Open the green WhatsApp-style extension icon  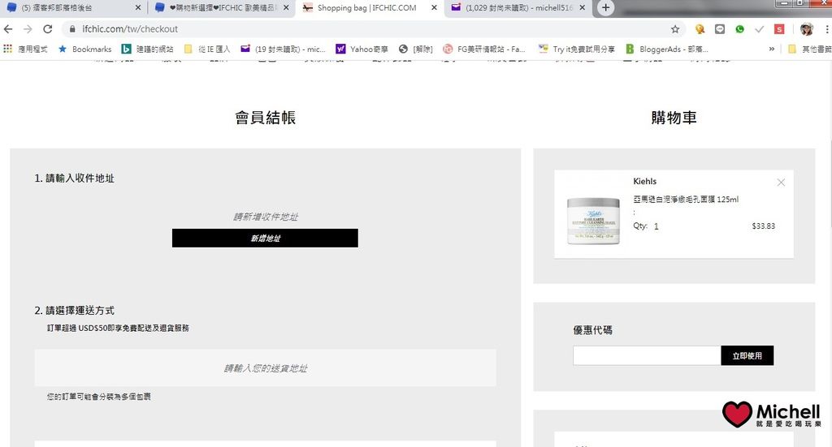739,29
